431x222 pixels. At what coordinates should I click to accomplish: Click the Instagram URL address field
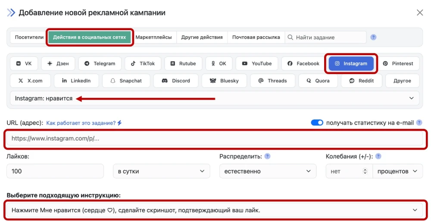[216, 139]
